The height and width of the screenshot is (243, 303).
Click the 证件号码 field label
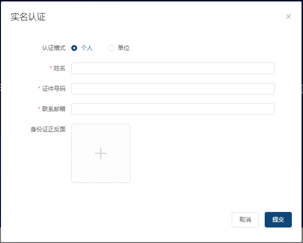pos(54,89)
